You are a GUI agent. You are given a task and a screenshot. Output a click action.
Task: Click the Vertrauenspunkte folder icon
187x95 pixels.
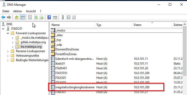click(x=12, y=56)
